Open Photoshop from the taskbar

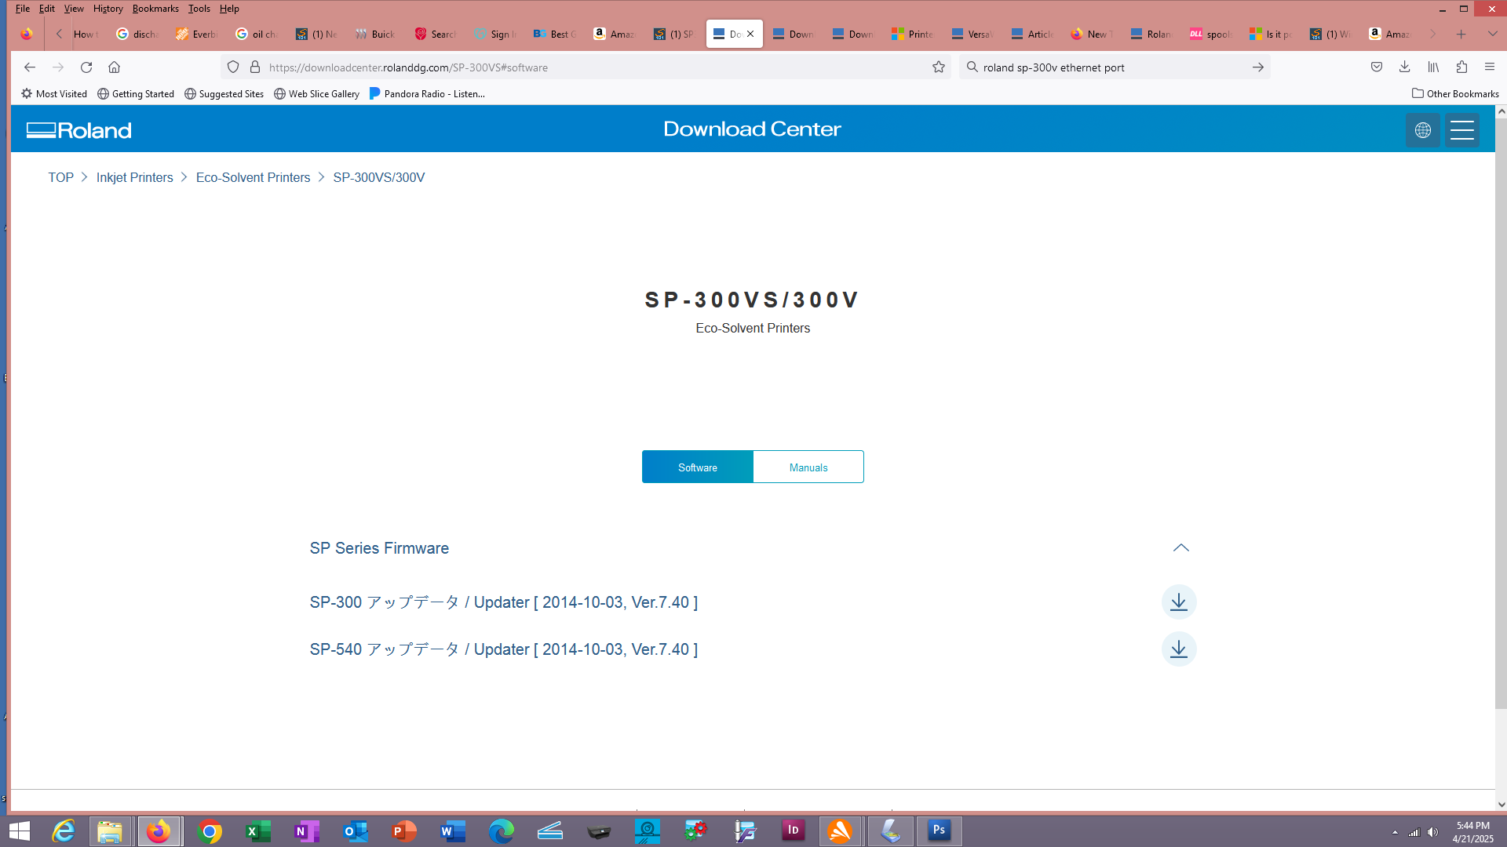point(939,831)
